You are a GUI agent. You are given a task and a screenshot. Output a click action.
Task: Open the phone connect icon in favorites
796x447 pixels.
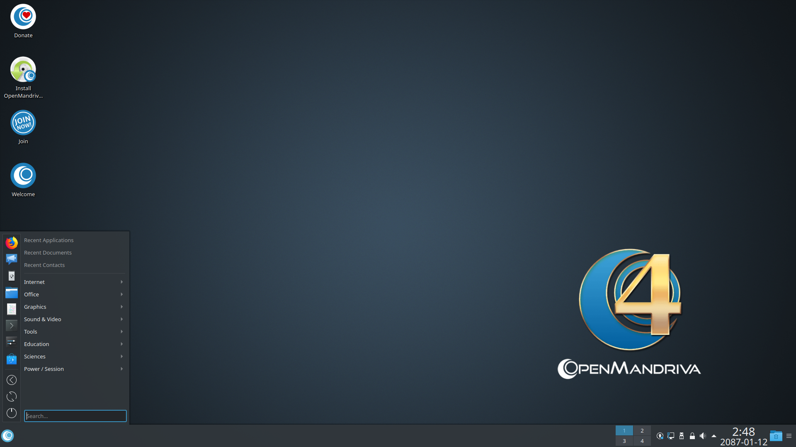coord(12,276)
